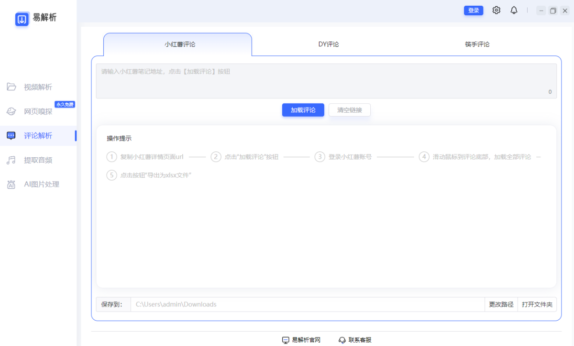
Task: Change save path via 更改路径
Action: pyautogui.click(x=501, y=304)
